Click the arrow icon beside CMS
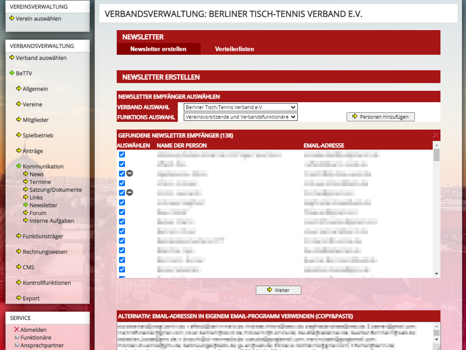 click(19, 266)
